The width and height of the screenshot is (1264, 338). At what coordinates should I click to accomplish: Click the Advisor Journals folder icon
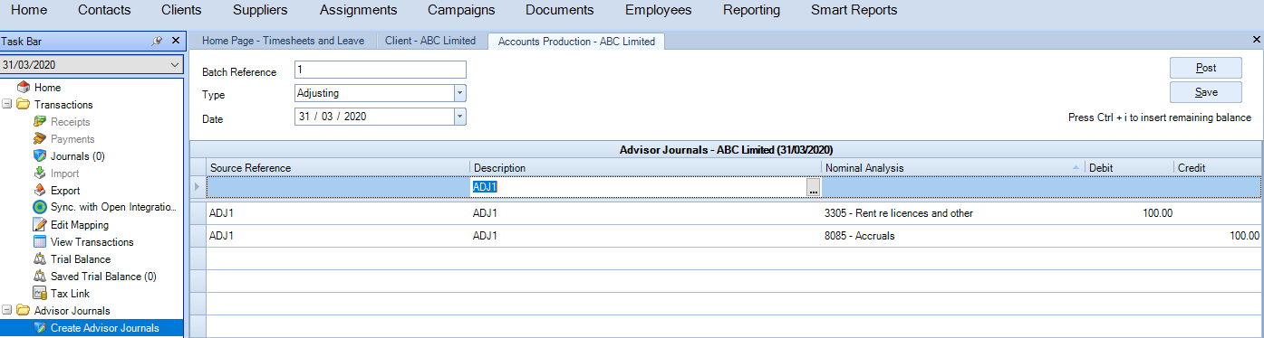point(23,311)
